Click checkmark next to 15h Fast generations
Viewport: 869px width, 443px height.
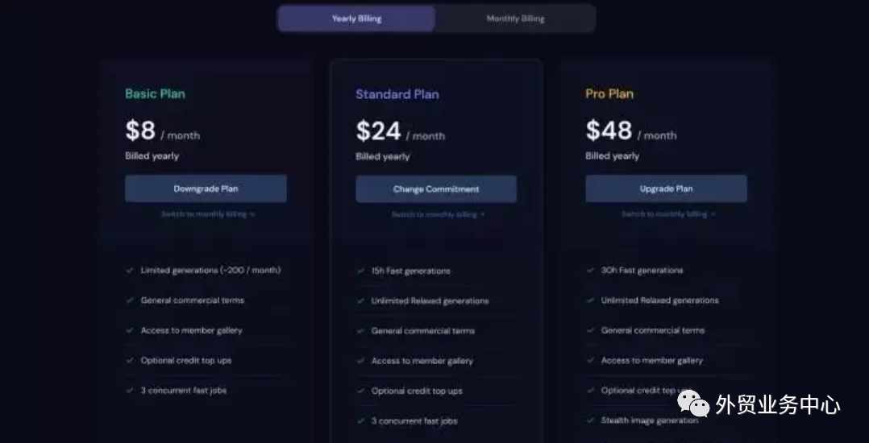[360, 271]
